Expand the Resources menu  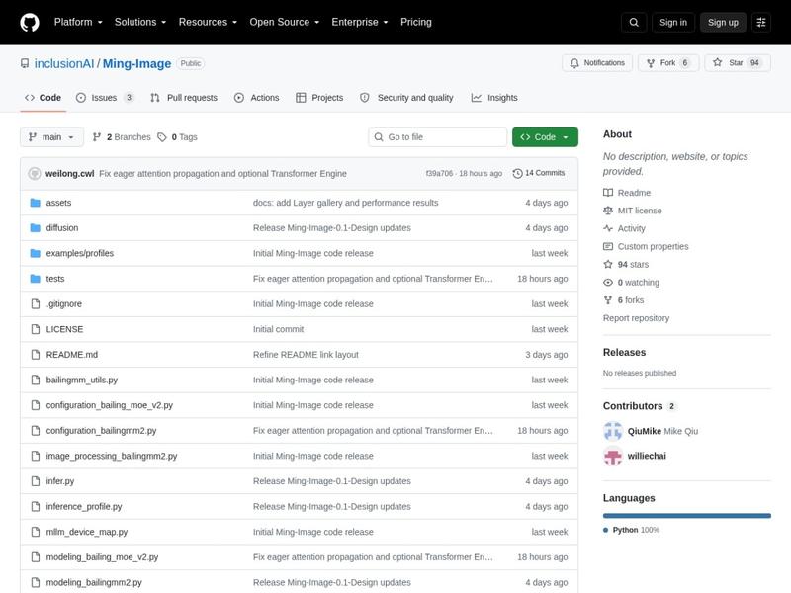point(208,22)
